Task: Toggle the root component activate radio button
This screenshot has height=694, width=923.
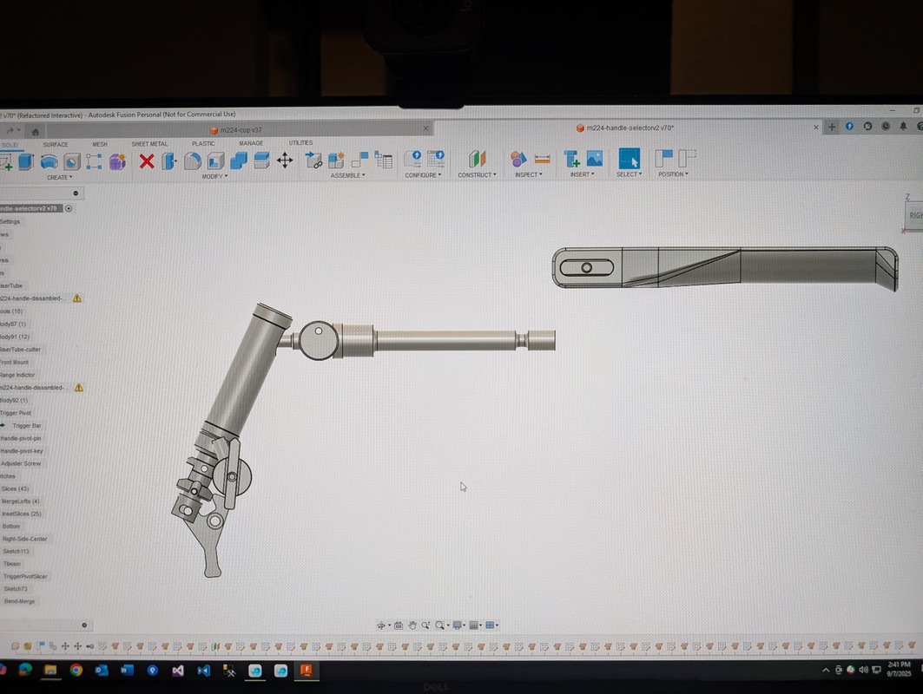Action: (x=69, y=209)
